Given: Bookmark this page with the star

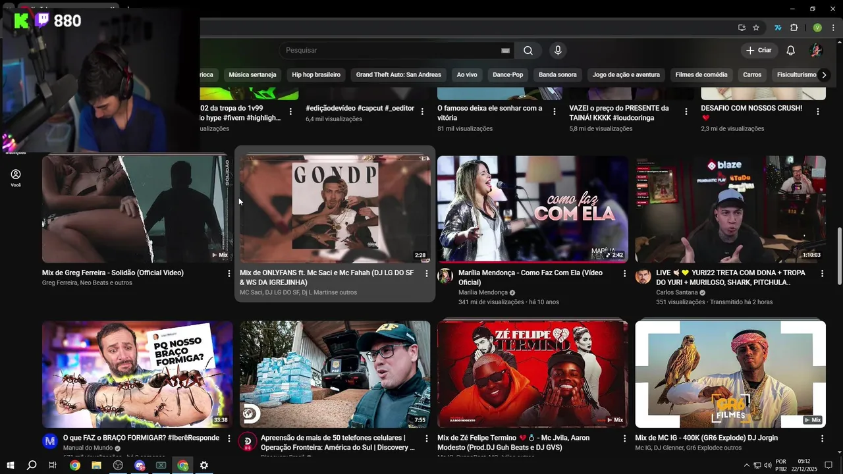Looking at the screenshot, I should (x=756, y=28).
